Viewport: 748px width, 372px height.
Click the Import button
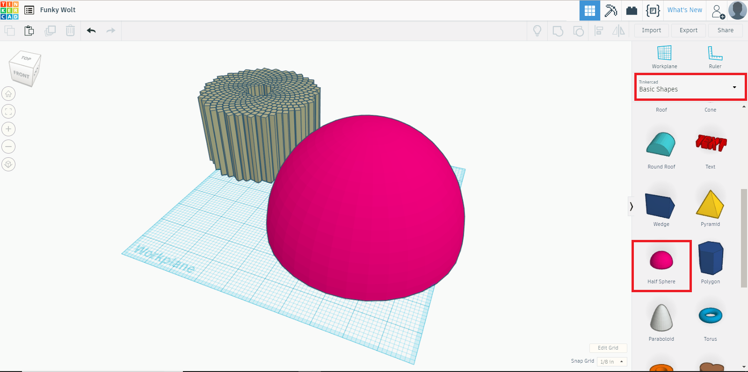(x=651, y=30)
